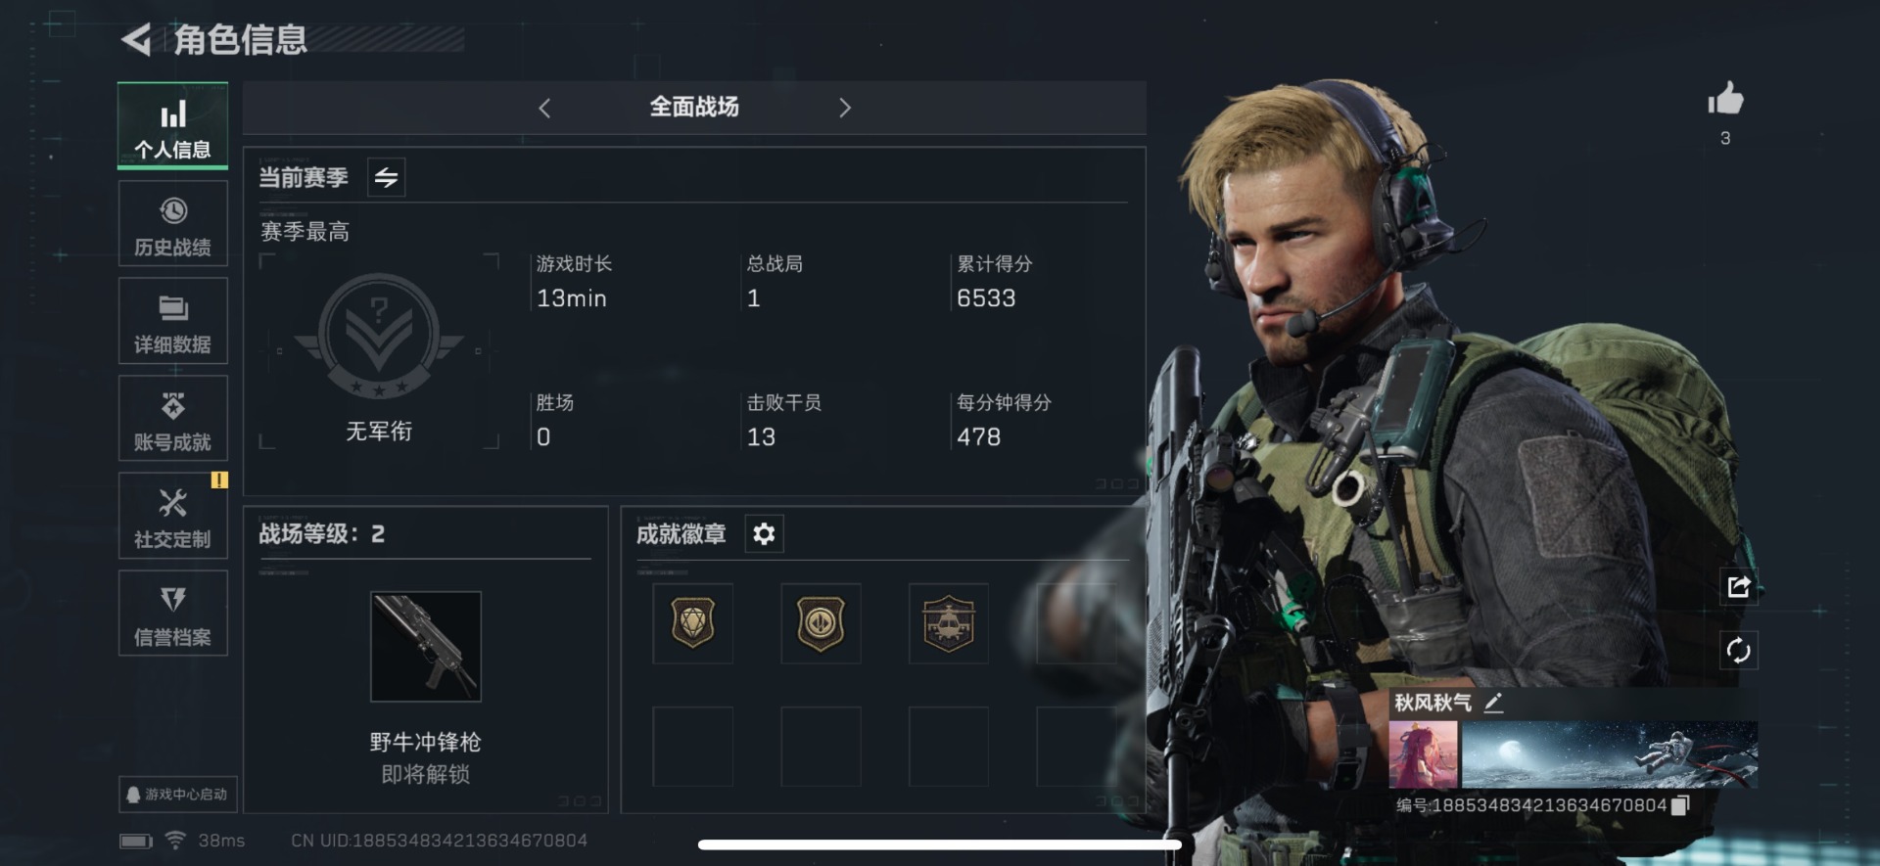This screenshot has height=866, width=1880.
Task: Select the 历史战绩 tab
Action: 173,224
